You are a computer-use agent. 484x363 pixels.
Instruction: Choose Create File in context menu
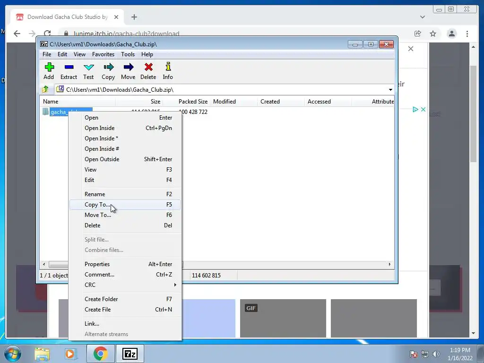125,310
